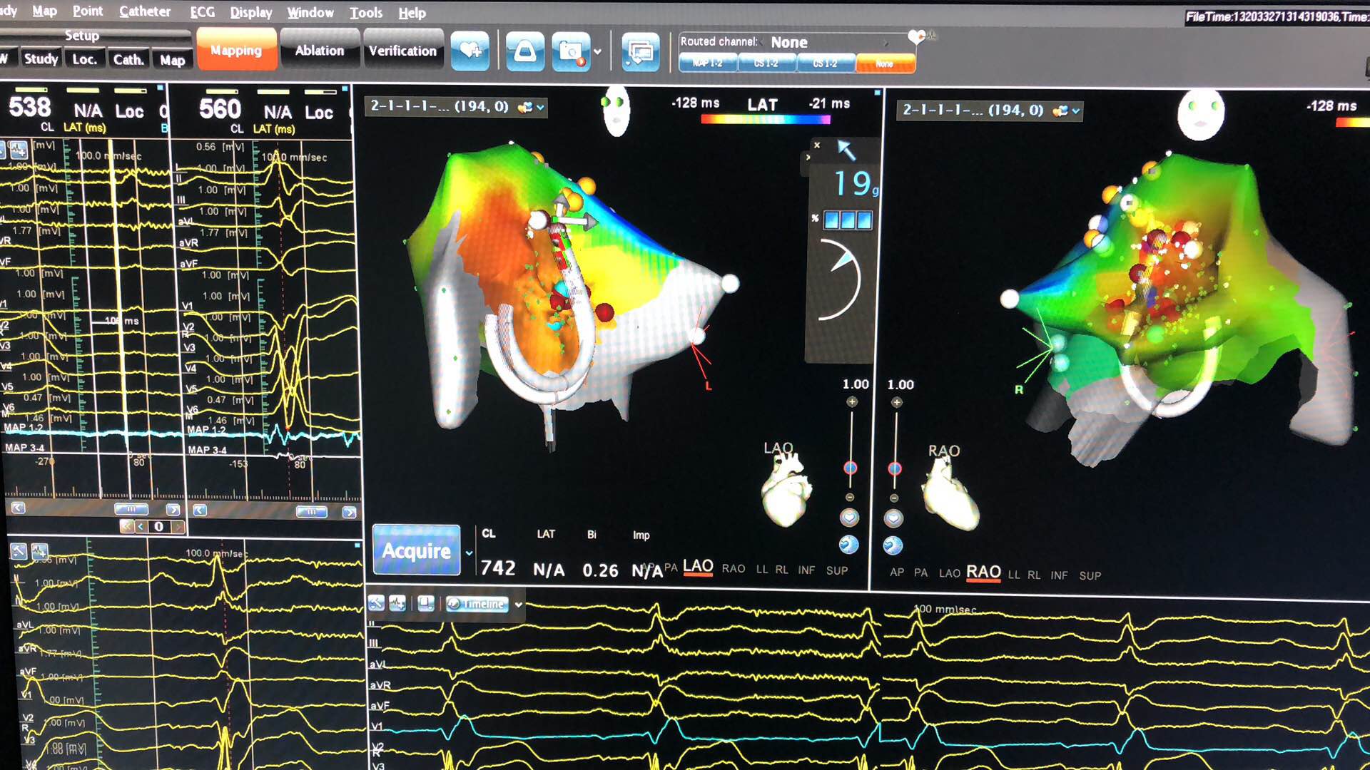
Task: Switch to the Ablation stage
Action: click(320, 50)
